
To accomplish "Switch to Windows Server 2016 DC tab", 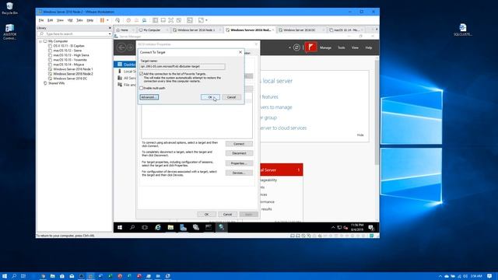I will tap(299, 30).
